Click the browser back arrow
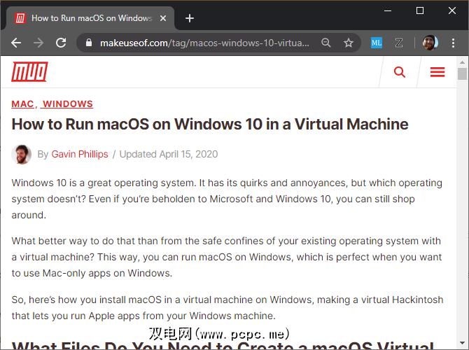 pyautogui.click(x=16, y=43)
